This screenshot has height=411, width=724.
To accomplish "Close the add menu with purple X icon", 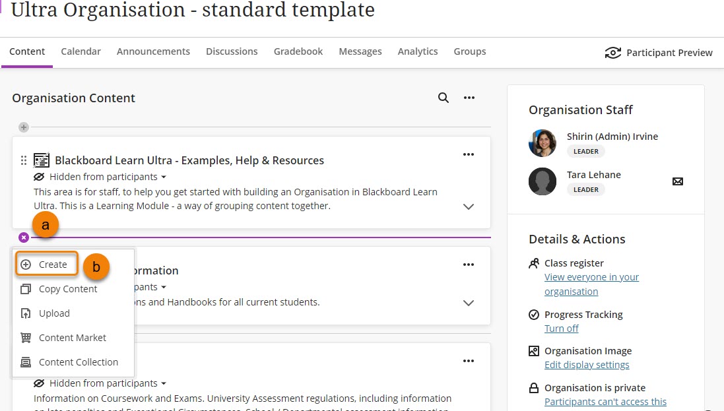I will click(24, 237).
